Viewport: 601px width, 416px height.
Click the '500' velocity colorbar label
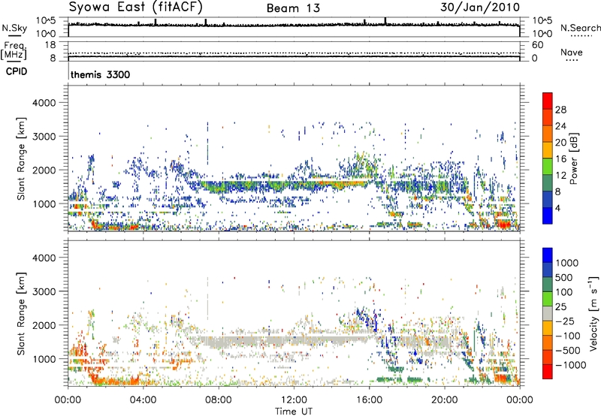(564, 278)
